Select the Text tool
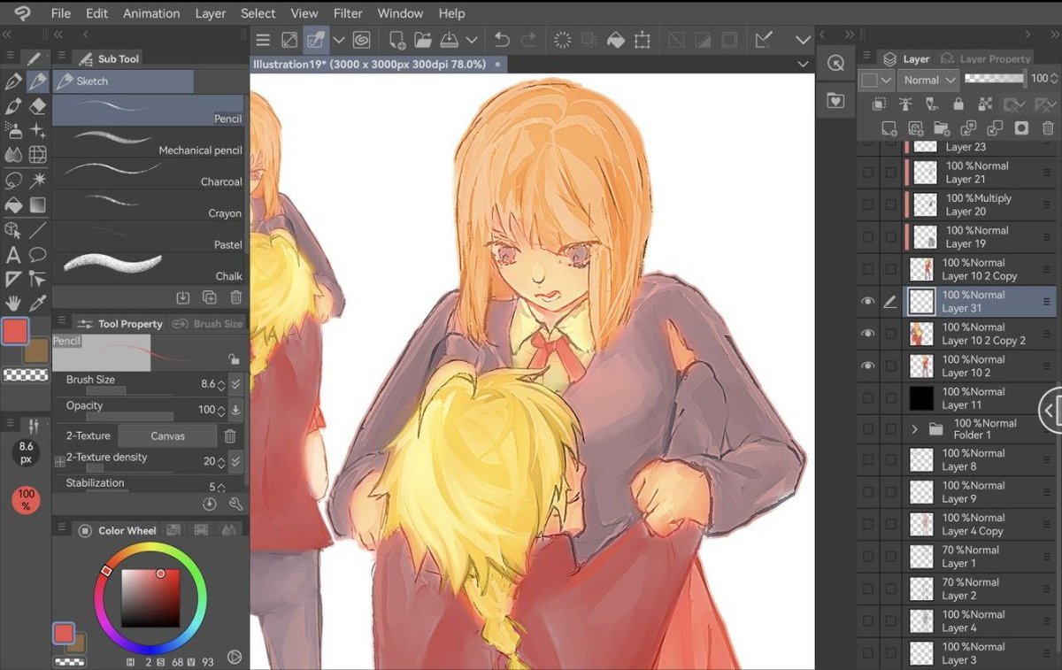 point(13,255)
